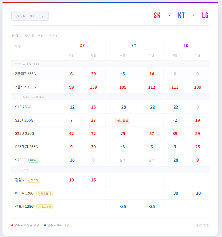The image size is (222, 237).
Task: Click KT 기변 value 14 for Z플립7
Action: [152, 74]
